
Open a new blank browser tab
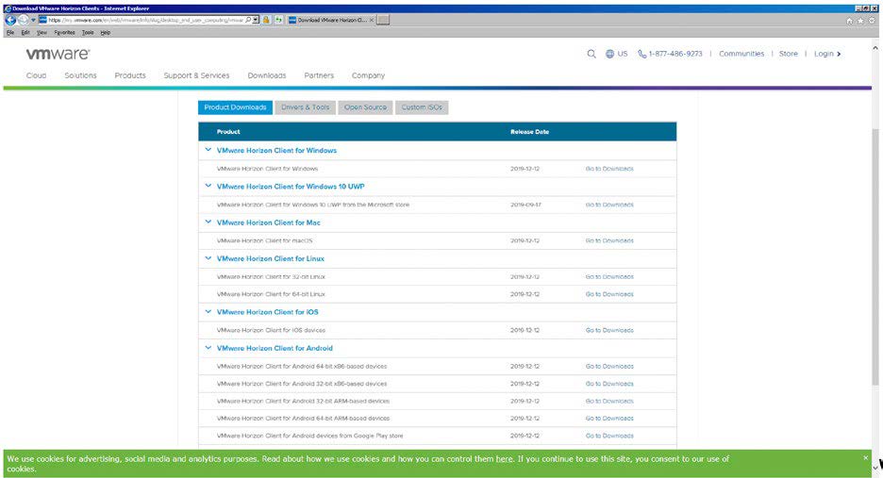pos(383,20)
